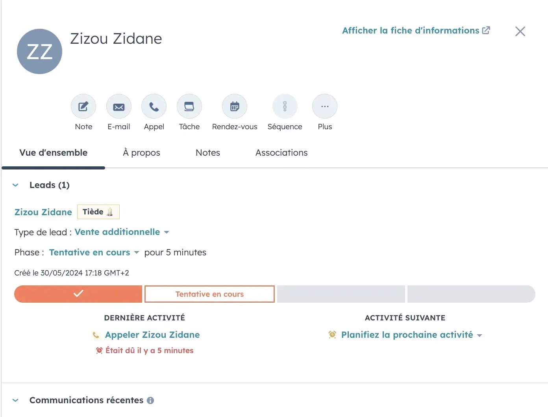
Task: Open the Notes tab
Action: tap(208, 153)
